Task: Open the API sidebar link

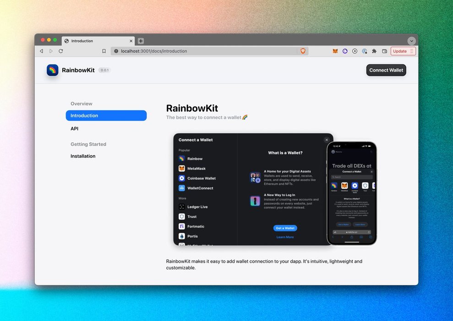Action: pyautogui.click(x=74, y=128)
